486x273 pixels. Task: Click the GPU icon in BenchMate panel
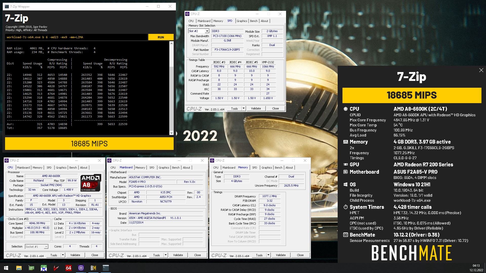(346, 165)
